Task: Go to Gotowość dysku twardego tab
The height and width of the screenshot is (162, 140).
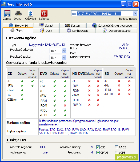Action: [x=112, y=25]
